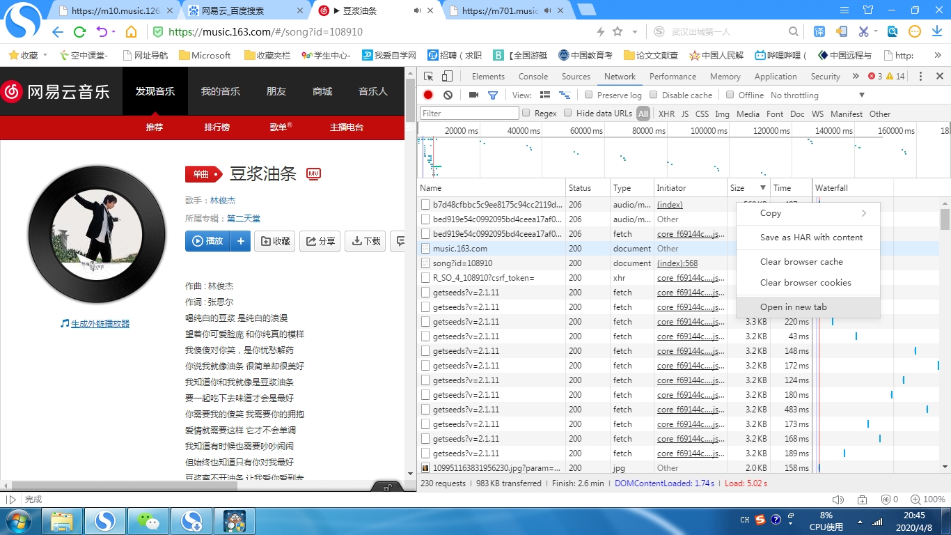
Task: Filter requests by XHR type
Action: (x=666, y=114)
